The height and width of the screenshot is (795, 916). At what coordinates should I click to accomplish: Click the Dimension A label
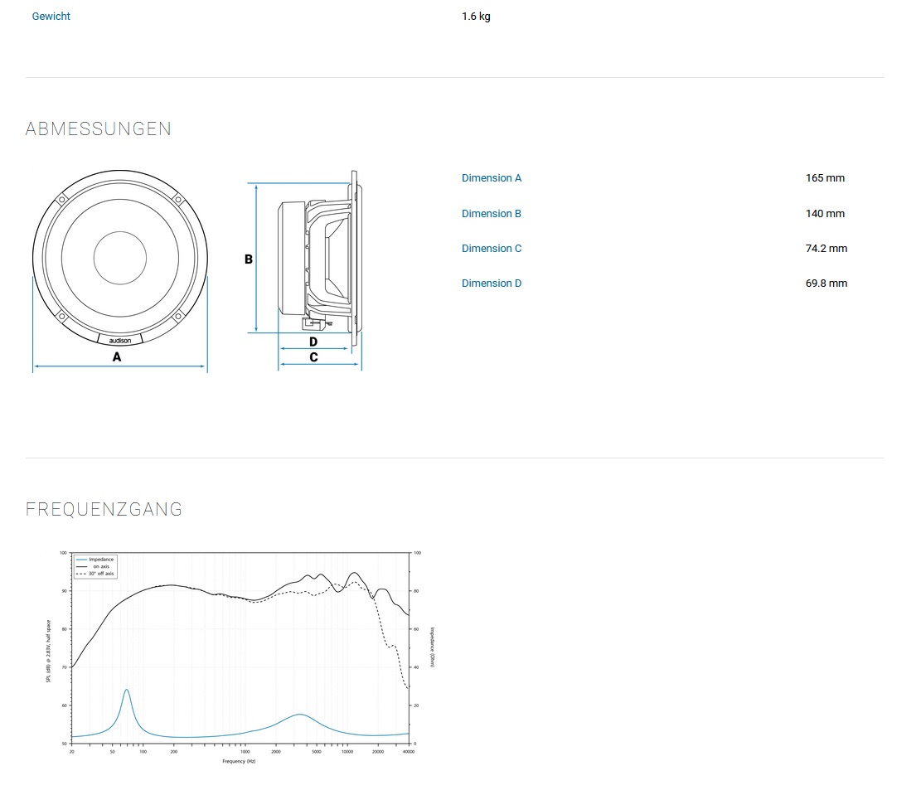point(492,178)
